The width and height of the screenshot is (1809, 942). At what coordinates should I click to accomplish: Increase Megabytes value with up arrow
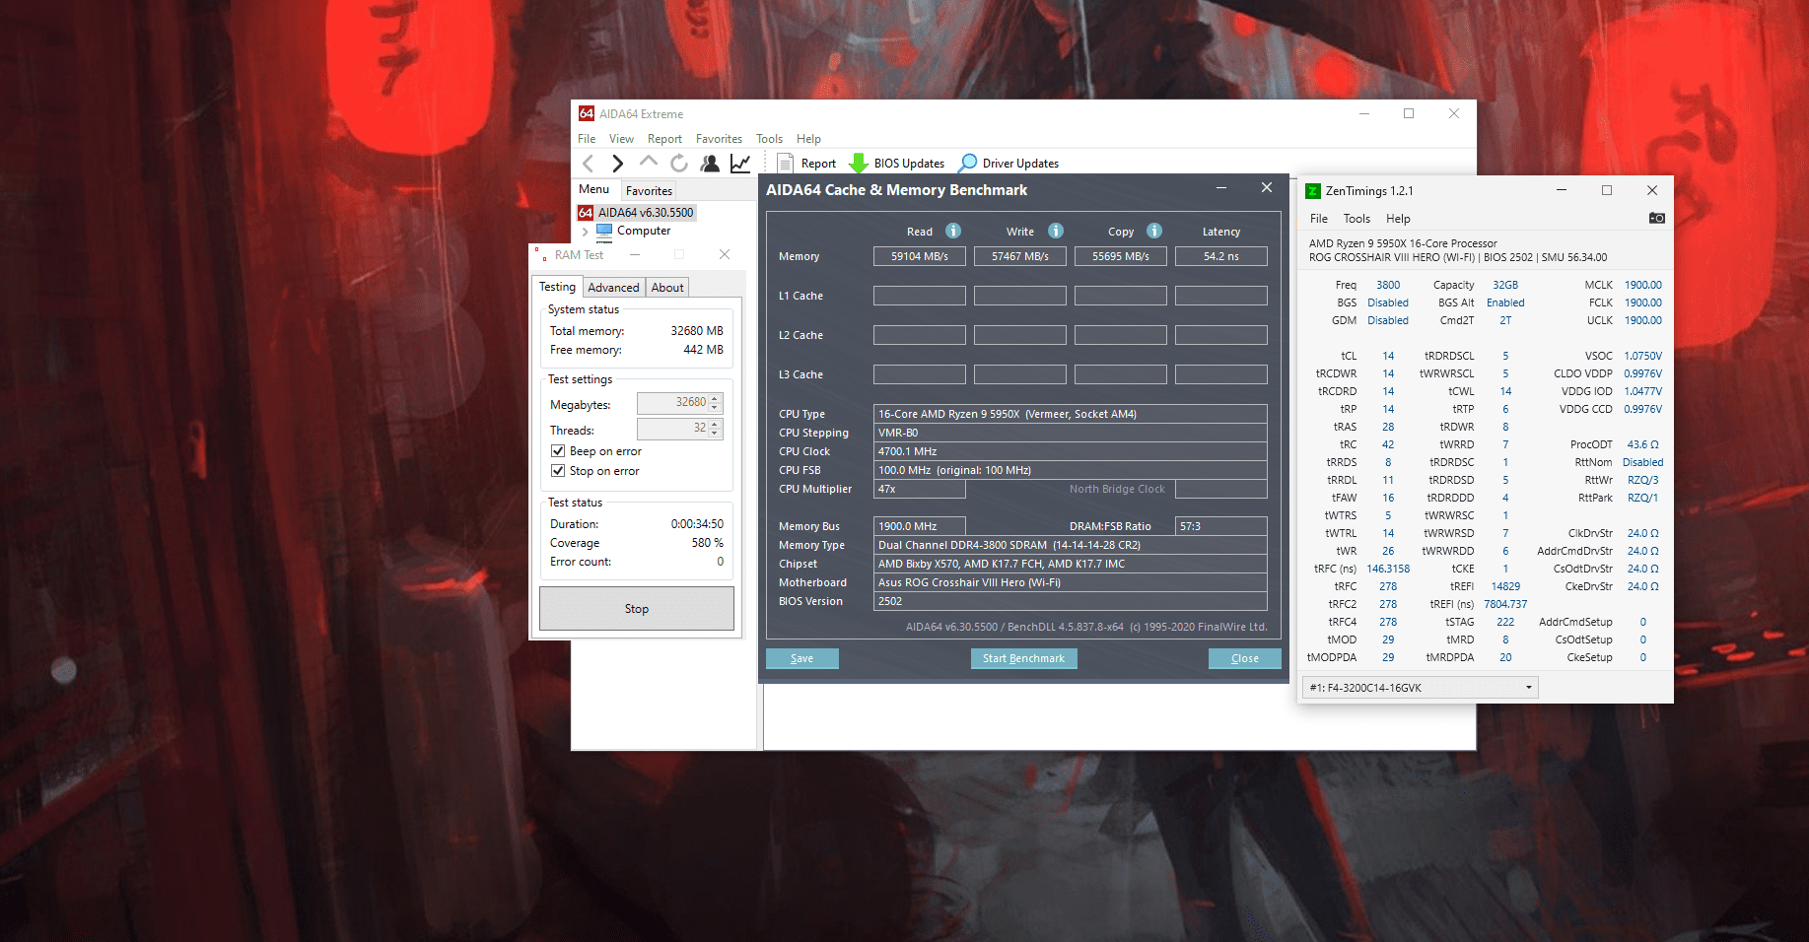point(716,398)
